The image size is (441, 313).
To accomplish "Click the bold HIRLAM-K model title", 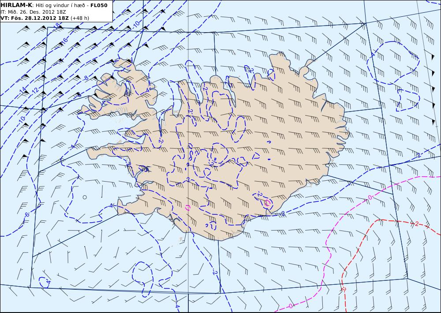I will coord(16,5).
